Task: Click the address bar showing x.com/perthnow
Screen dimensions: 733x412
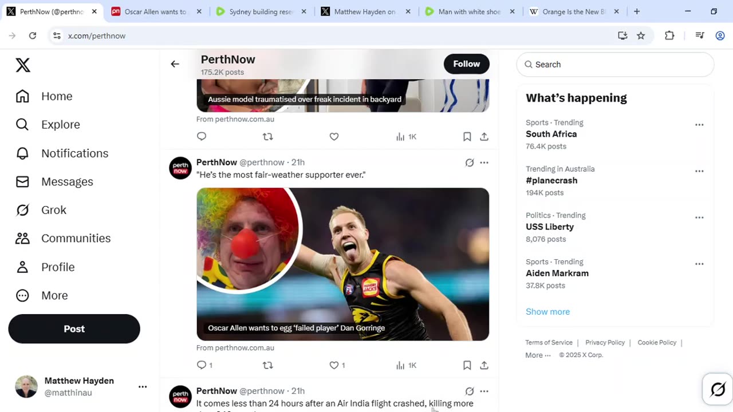Action: [338, 35]
